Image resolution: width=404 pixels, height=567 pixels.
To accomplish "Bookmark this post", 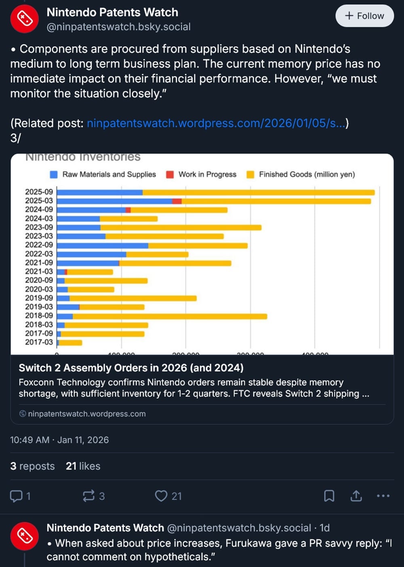I will (329, 496).
